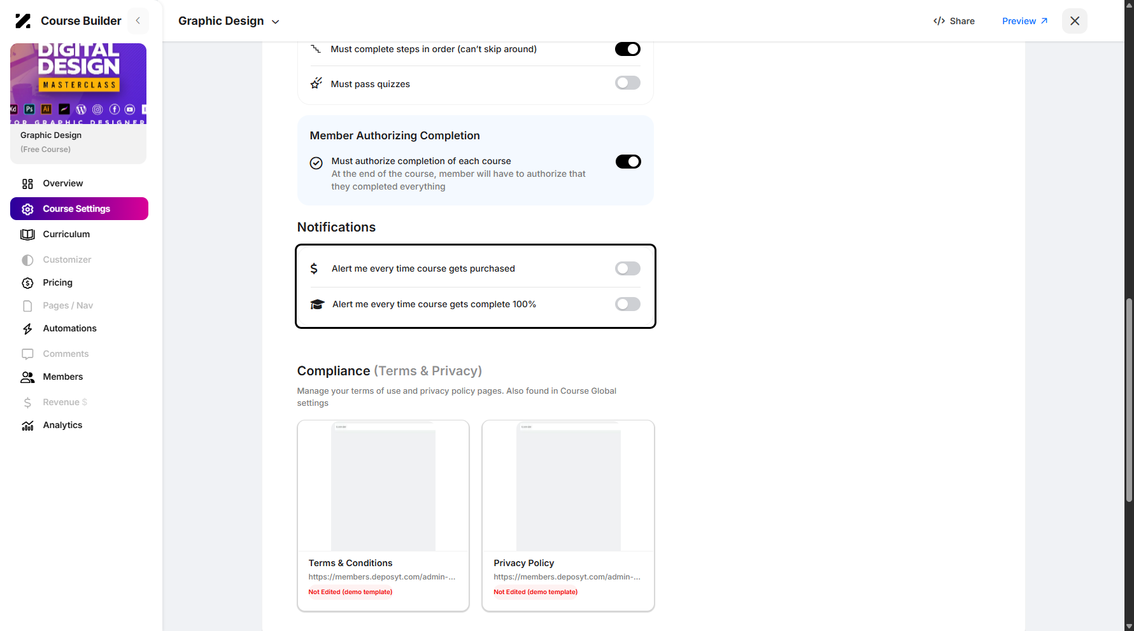Enable the Must pass quizzes toggle

tap(627, 83)
